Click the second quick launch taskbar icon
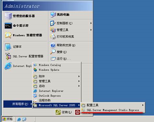The height and width of the screenshot is (122, 154). [24, 119]
